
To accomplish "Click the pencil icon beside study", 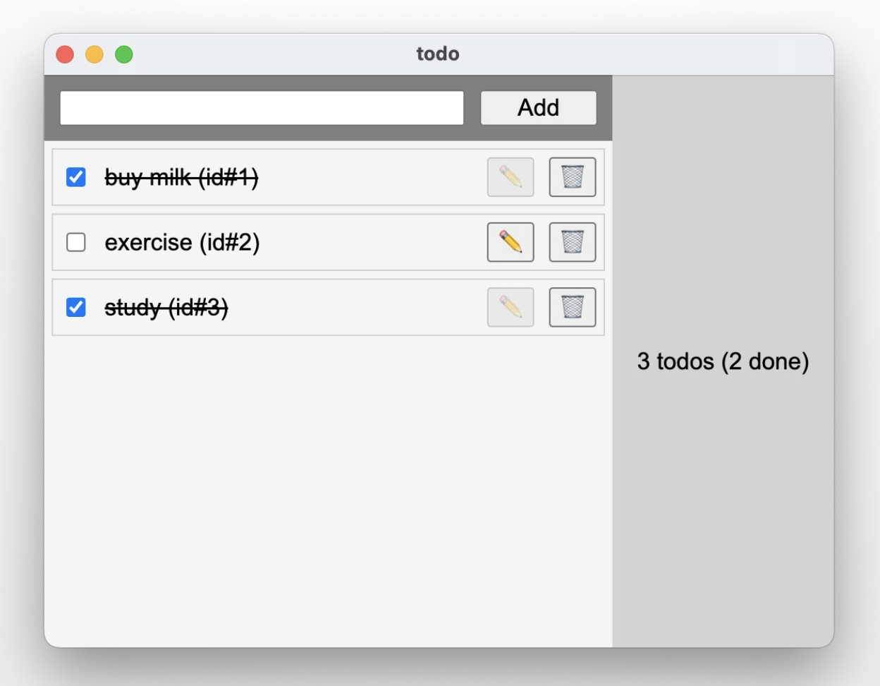I will point(510,307).
